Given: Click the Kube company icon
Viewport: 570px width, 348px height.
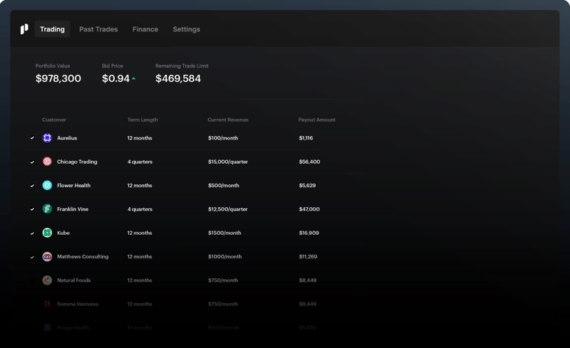Looking at the screenshot, I should click(47, 233).
